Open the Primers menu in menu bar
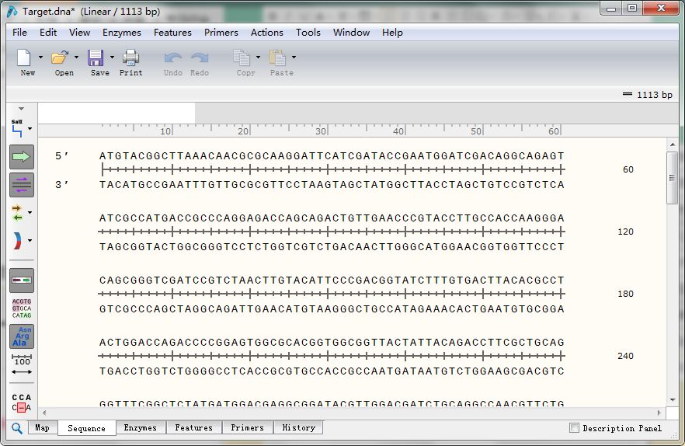The image size is (685, 446). pyautogui.click(x=221, y=33)
